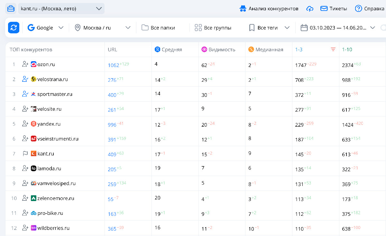This screenshot has height=236, width=386.
Task: Open the ozon.ru domain name
Action: tap(46, 64)
